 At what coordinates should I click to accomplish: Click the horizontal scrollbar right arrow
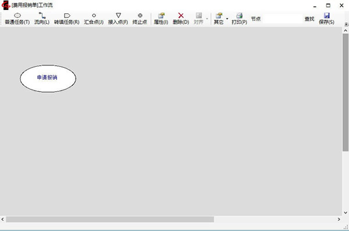[339, 219]
